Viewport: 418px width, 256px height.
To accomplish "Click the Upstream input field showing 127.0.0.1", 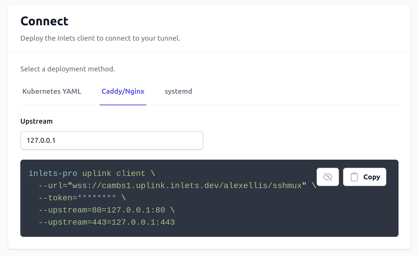I will coord(112,140).
